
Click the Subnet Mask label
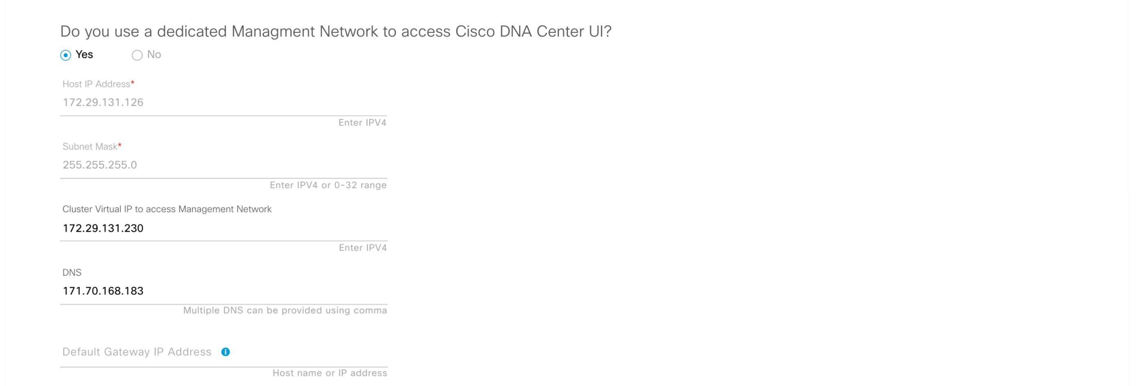90,147
